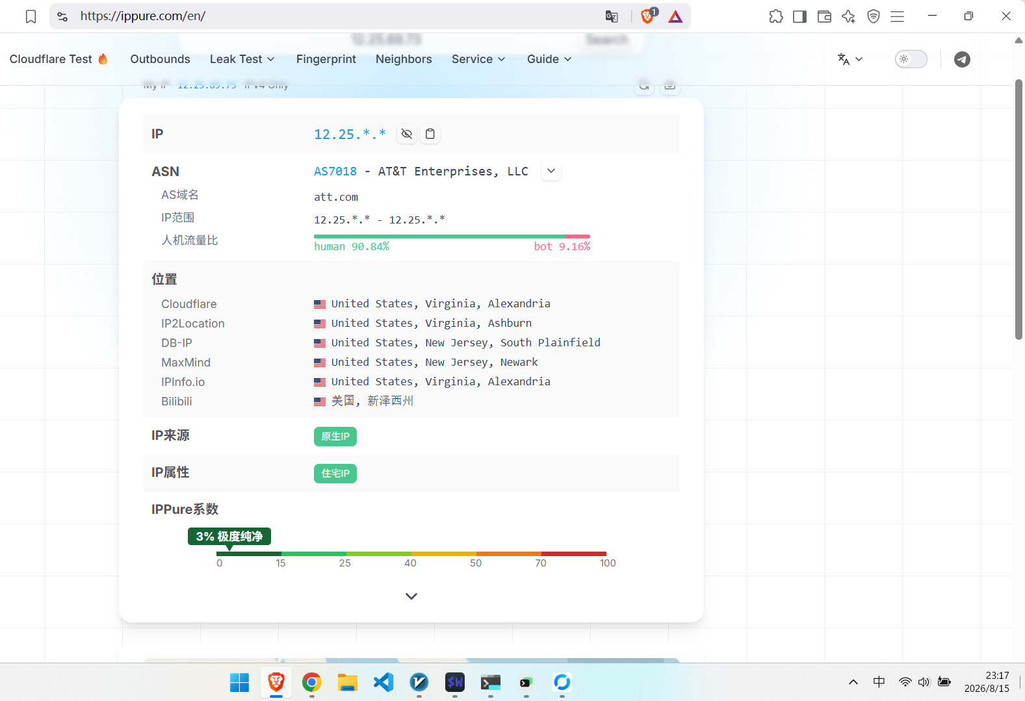1025x701 pixels.
Task: Open the Windows Start menu
Action: (x=239, y=682)
